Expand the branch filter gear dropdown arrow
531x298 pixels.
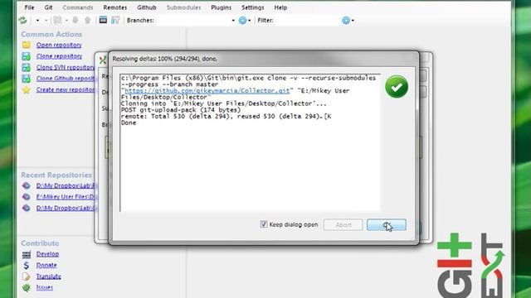[250, 21]
